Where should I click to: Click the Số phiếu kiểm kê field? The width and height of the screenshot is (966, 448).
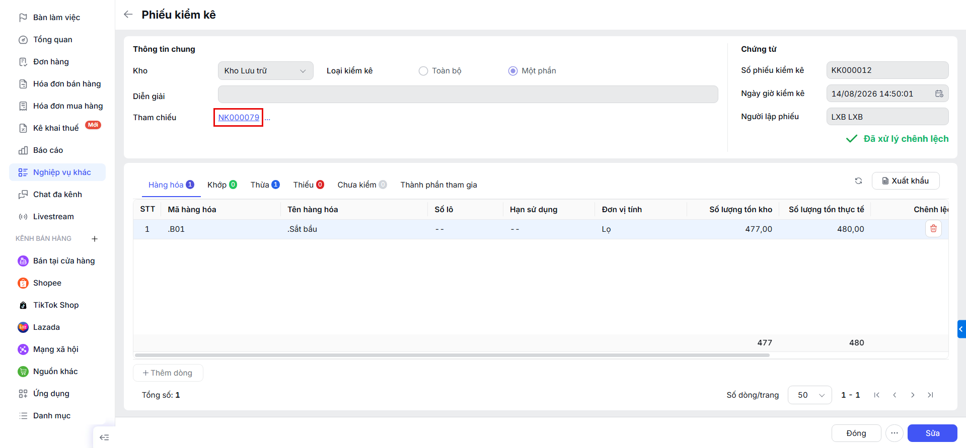[x=887, y=70]
